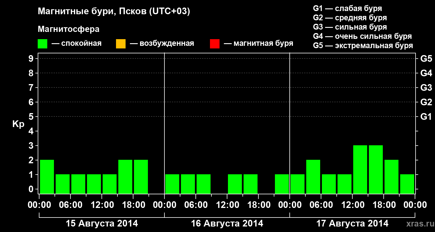Click the 17 August 03:00–06:00 bar (Kp 2)
The width and height of the screenshot is (435, 232).
pyautogui.click(x=313, y=177)
